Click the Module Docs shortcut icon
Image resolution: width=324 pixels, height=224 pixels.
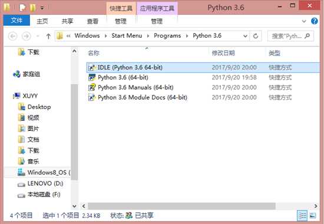(92, 97)
